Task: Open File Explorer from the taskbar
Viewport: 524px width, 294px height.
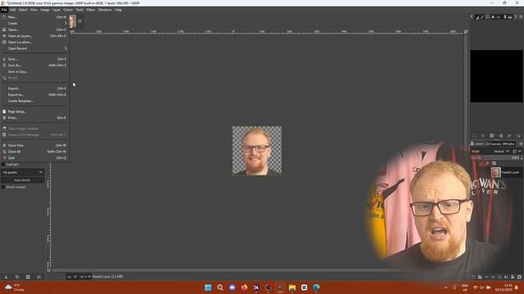Action: click(292, 287)
